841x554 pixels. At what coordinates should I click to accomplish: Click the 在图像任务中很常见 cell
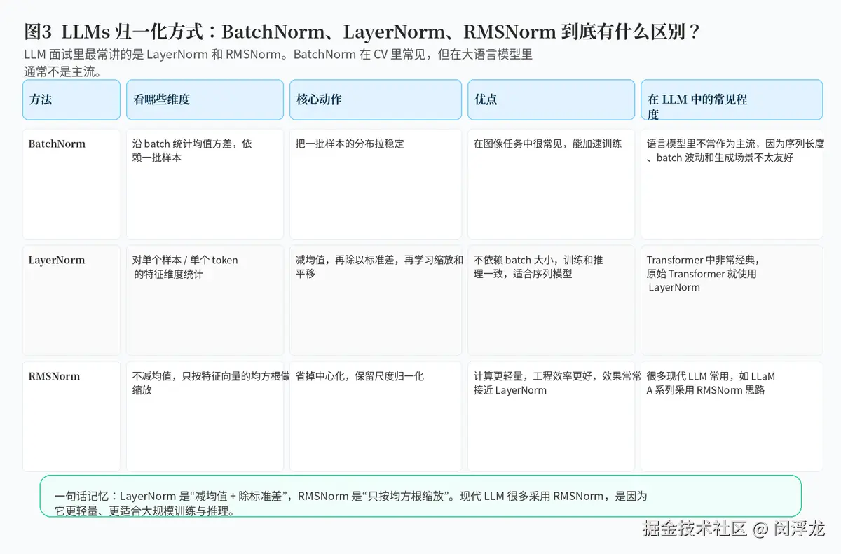point(552,183)
